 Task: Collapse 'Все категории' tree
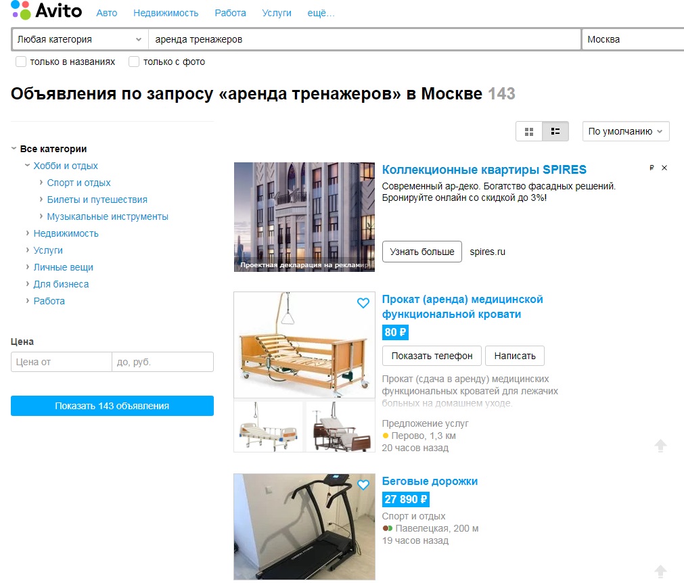coord(14,149)
